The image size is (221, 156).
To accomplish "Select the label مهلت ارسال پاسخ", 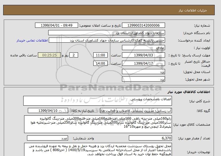I will 196,55.
